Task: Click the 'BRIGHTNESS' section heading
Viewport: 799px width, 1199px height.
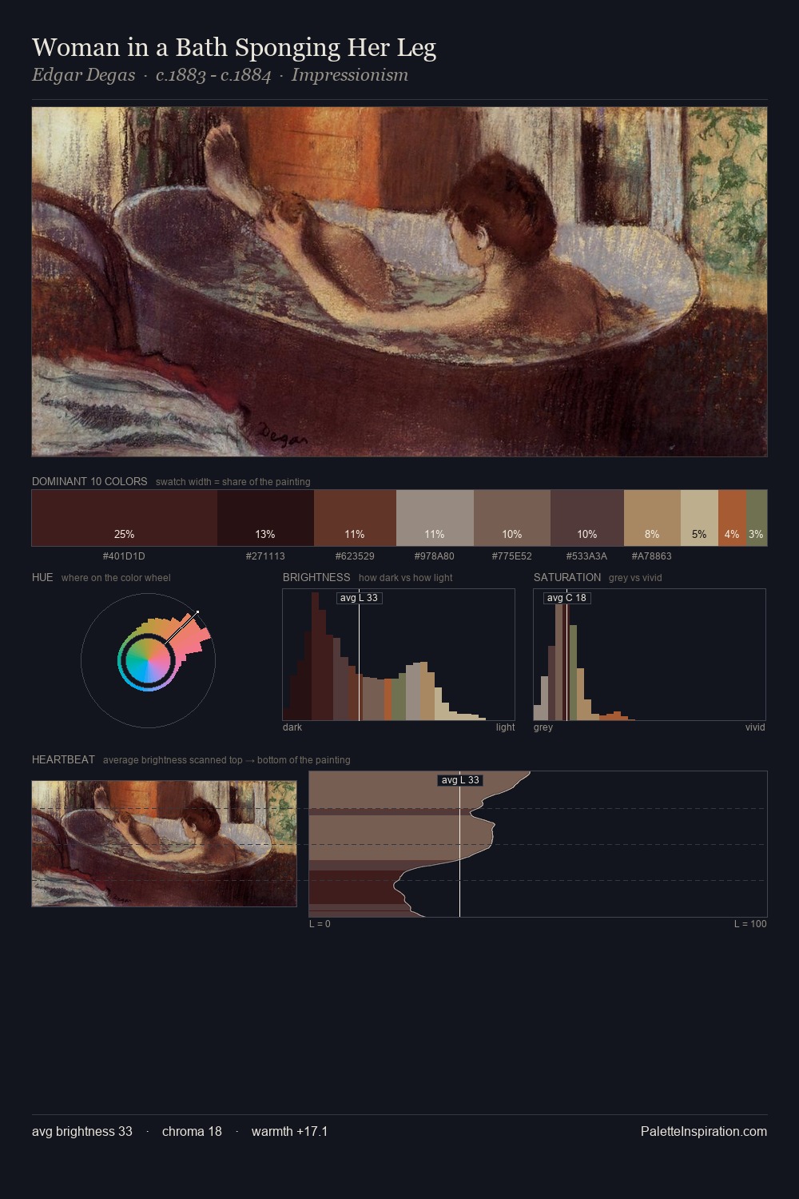Action: click(316, 577)
